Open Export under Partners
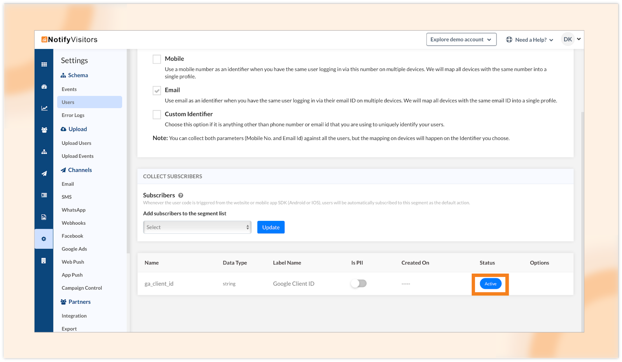 coord(69,329)
